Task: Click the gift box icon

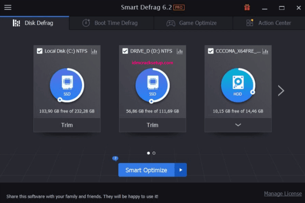Action: [247, 7]
